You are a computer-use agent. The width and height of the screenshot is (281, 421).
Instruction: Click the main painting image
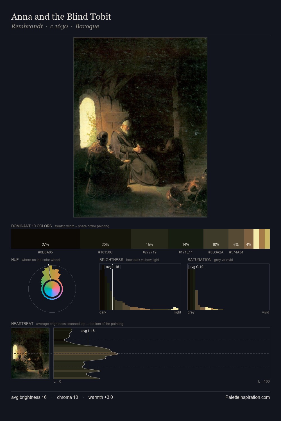point(140,127)
